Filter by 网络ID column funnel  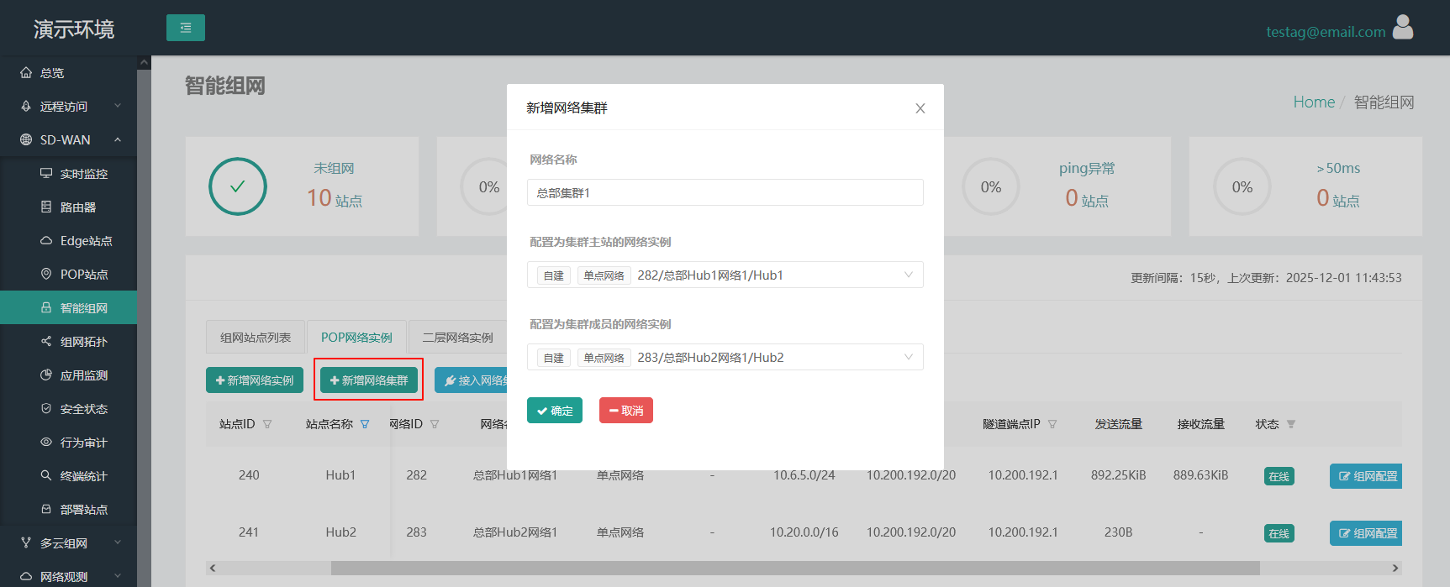(x=435, y=424)
